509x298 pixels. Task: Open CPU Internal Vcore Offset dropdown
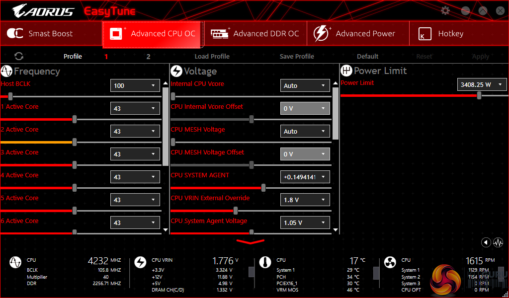pos(305,108)
